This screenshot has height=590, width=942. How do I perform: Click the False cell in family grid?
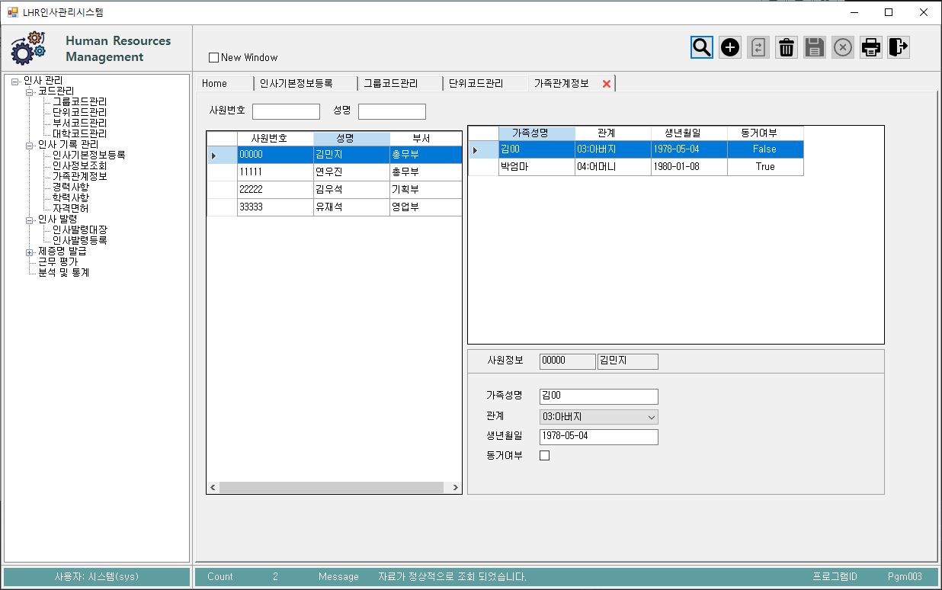pyautogui.click(x=765, y=149)
